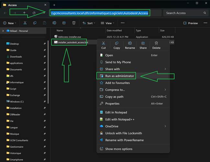This screenshot has width=210, height=162.
Task: Open the Sort dropdown
Action: click(x=89, y=23)
